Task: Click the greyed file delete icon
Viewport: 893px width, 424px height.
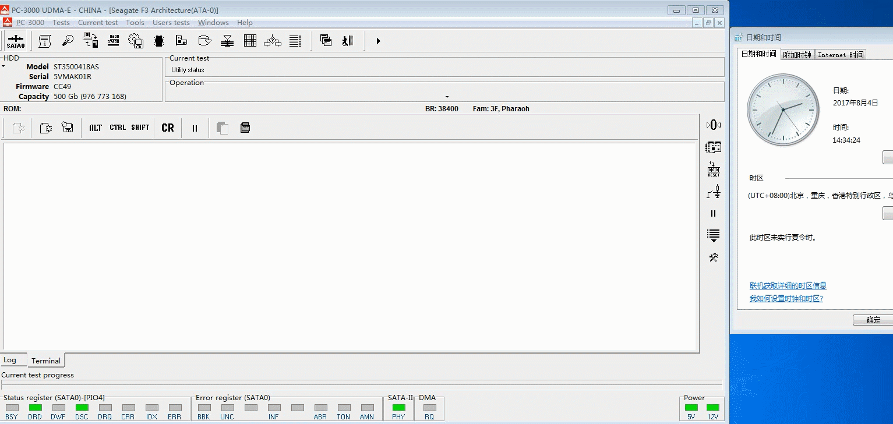Action: pos(18,128)
